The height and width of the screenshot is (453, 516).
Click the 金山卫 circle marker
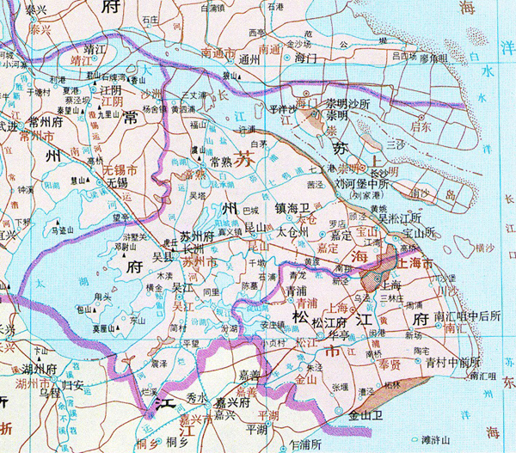pos(339,410)
